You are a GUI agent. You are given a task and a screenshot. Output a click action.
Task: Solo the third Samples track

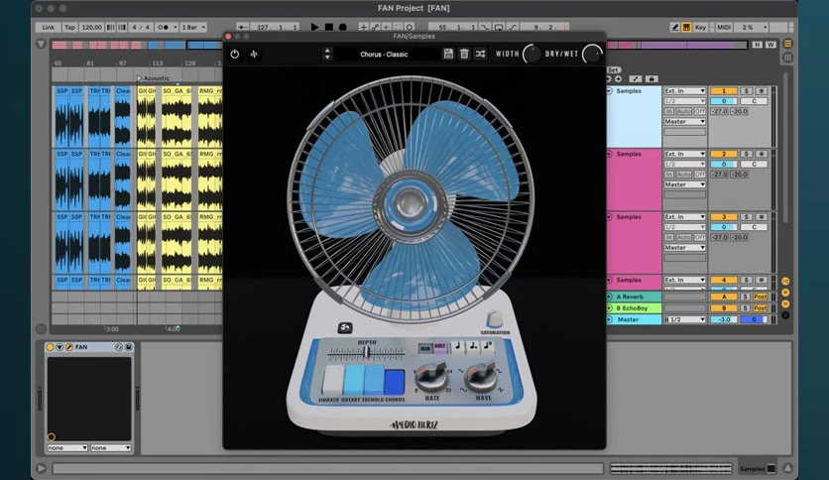click(746, 217)
